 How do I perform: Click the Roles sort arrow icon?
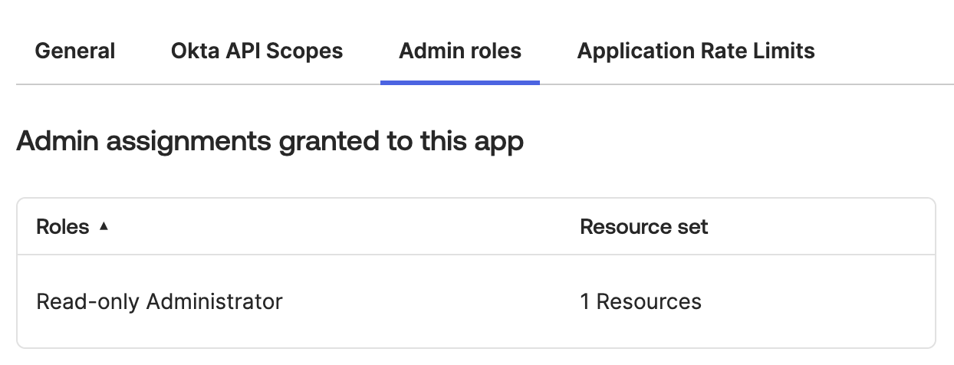click(x=104, y=227)
